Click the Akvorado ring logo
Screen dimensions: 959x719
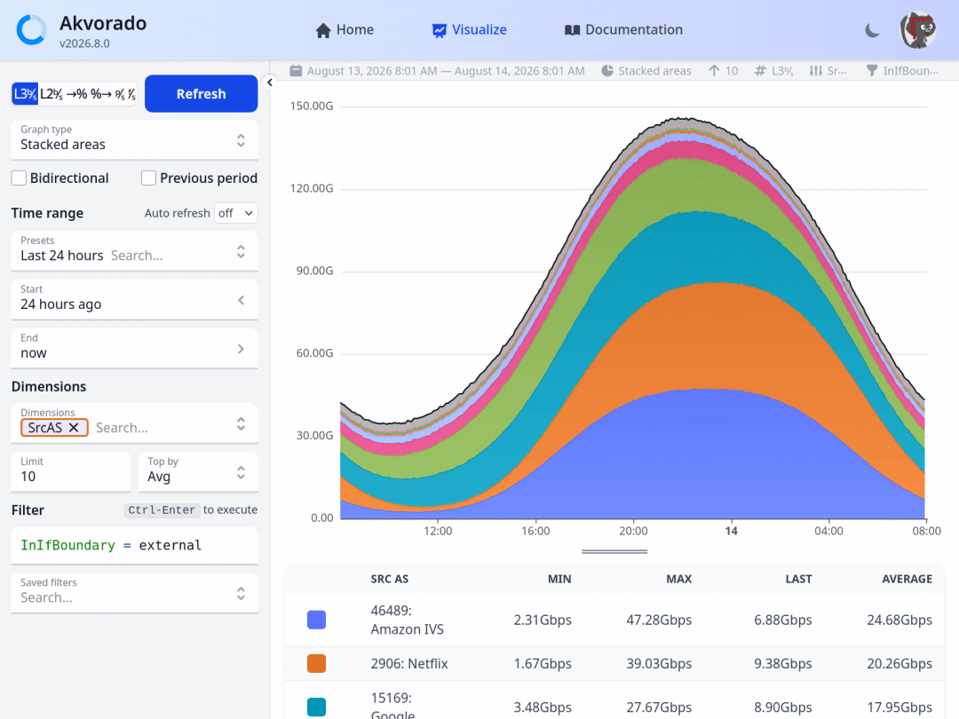tap(31, 30)
